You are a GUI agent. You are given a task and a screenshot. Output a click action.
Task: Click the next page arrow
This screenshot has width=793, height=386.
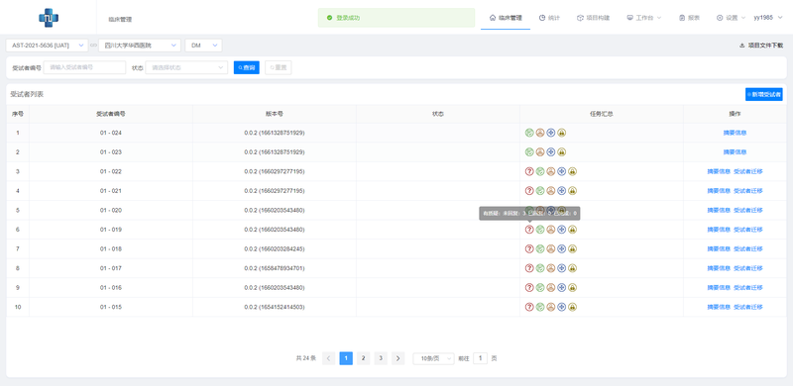tap(398, 358)
